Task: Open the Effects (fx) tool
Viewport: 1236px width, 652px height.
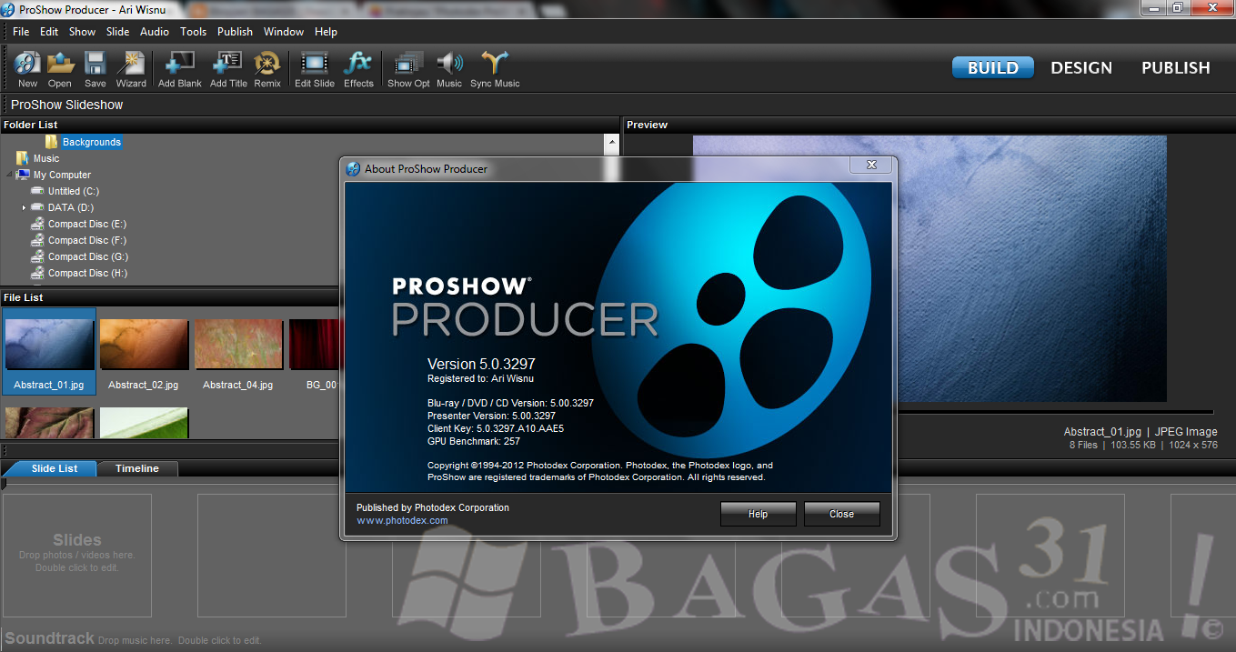Action: pos(358,69)
